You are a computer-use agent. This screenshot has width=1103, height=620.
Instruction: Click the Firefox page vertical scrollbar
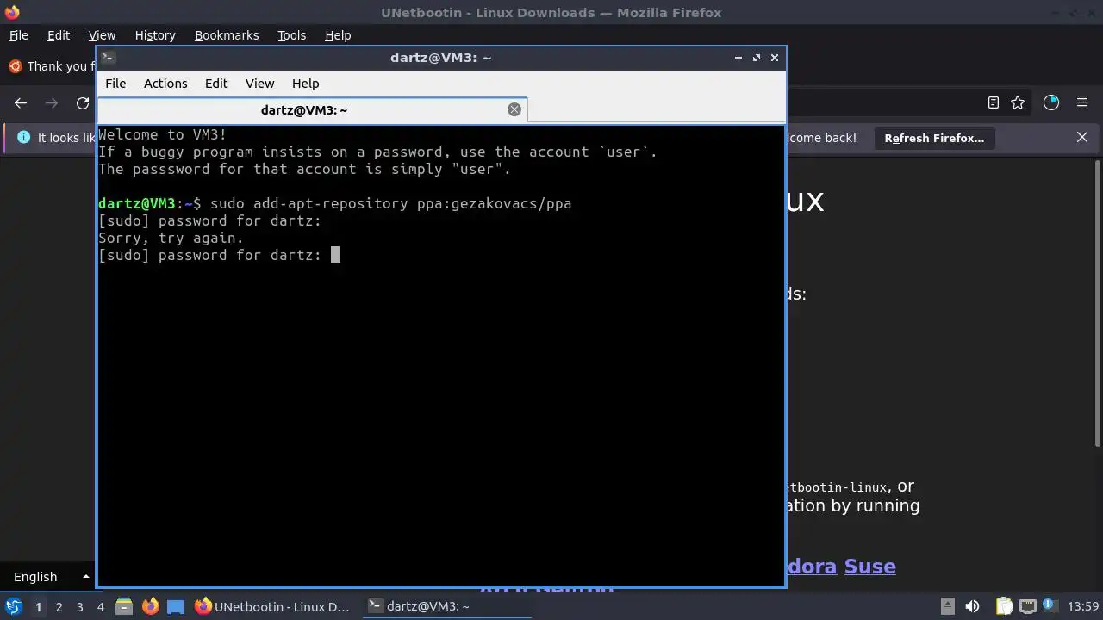(1098, 304)
